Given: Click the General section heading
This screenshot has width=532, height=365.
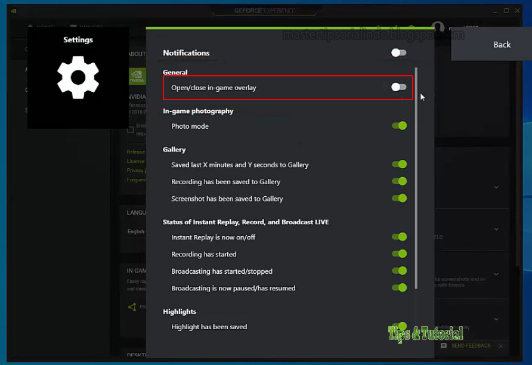Looking at the screenshot, I should tap(175, 72).
